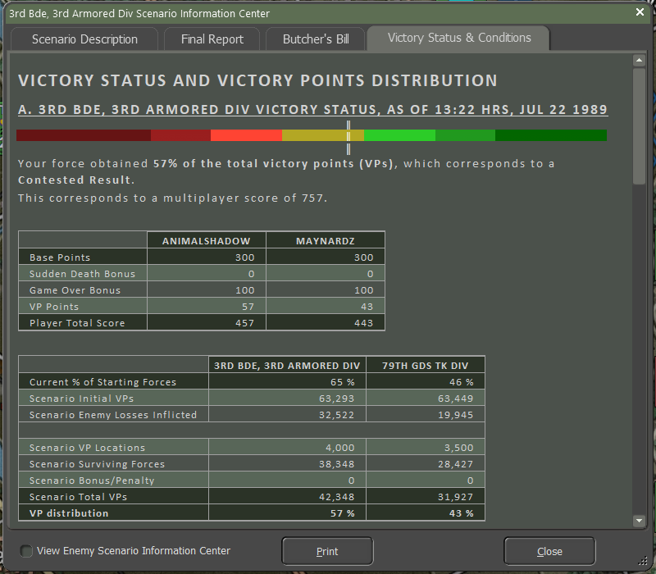Click the dark red segment of victory bar
This screenshot has width=656, height=574.
click(x=84, y=135)
